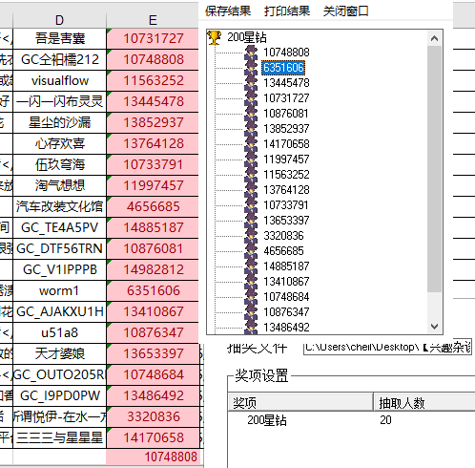Click the 抽奖文件 file path field

[x=387, y=348]
